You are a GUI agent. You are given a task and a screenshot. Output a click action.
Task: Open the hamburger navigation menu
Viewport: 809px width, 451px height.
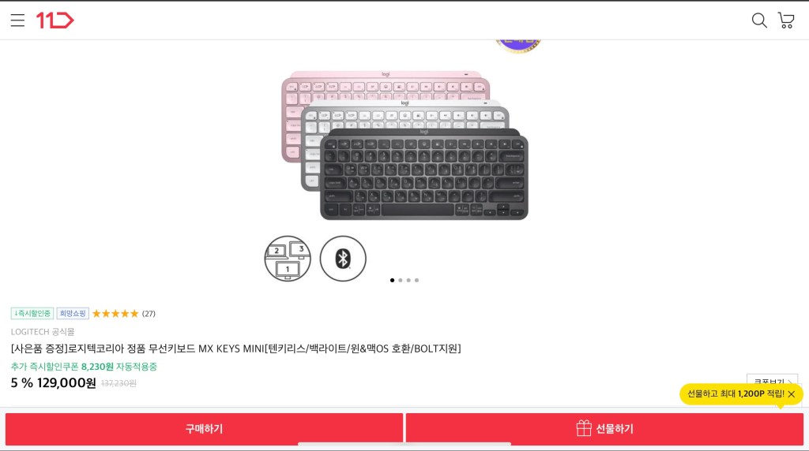point(17,20)
